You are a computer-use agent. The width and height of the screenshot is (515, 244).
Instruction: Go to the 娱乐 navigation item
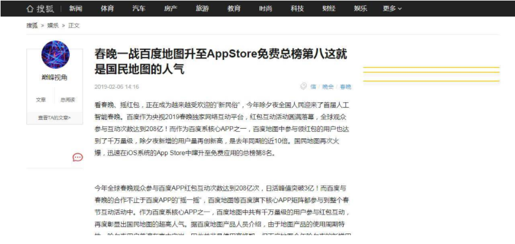pyautogui.click(x=360, y=9)
